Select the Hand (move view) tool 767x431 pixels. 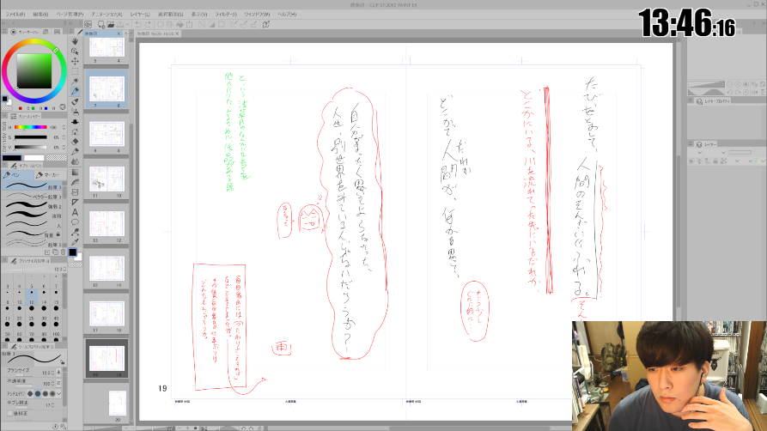(x=75, y=41)
